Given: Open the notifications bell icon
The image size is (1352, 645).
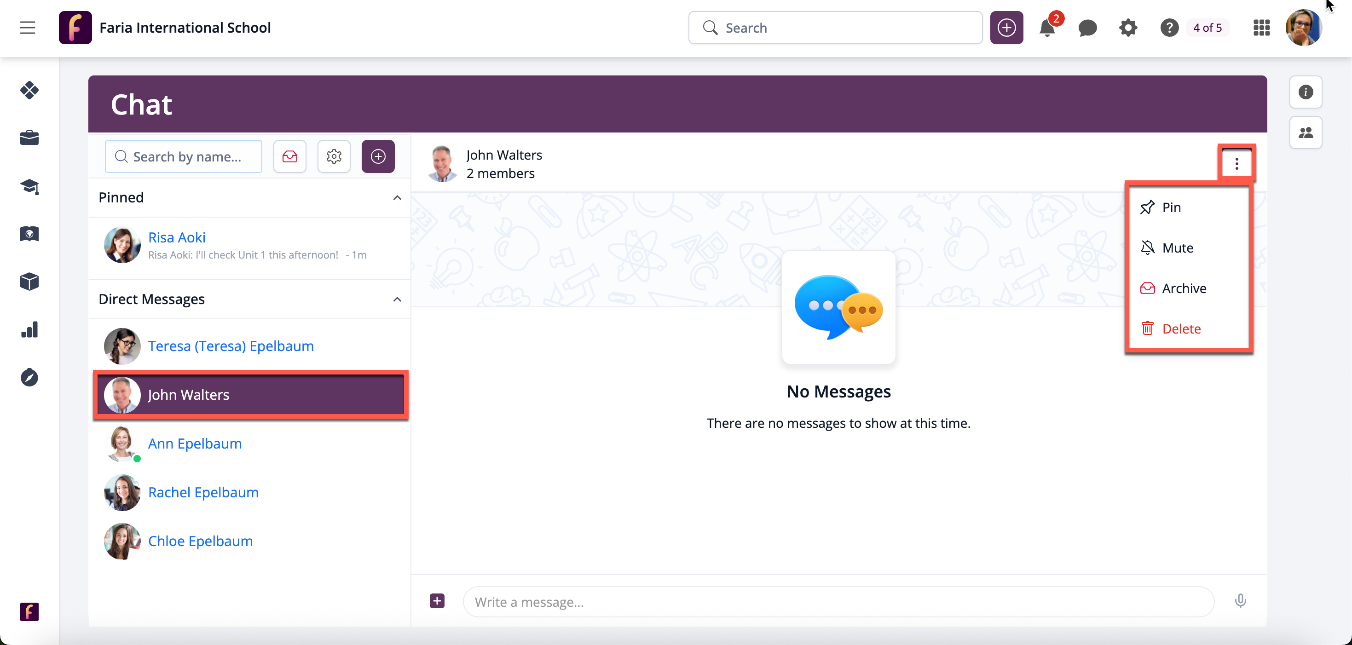Looking at the screenshot, I should click(1046, 28).
